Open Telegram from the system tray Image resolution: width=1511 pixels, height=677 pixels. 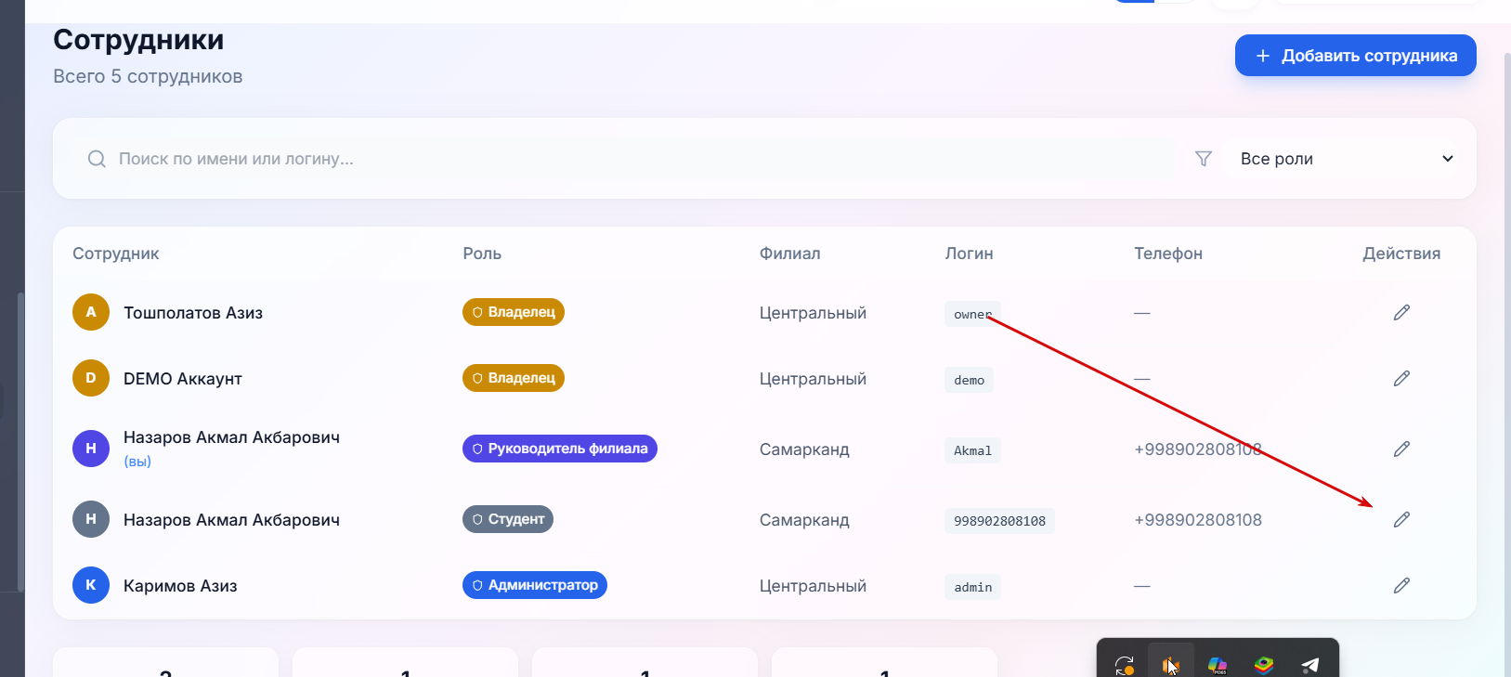(x=1310, y=665)
